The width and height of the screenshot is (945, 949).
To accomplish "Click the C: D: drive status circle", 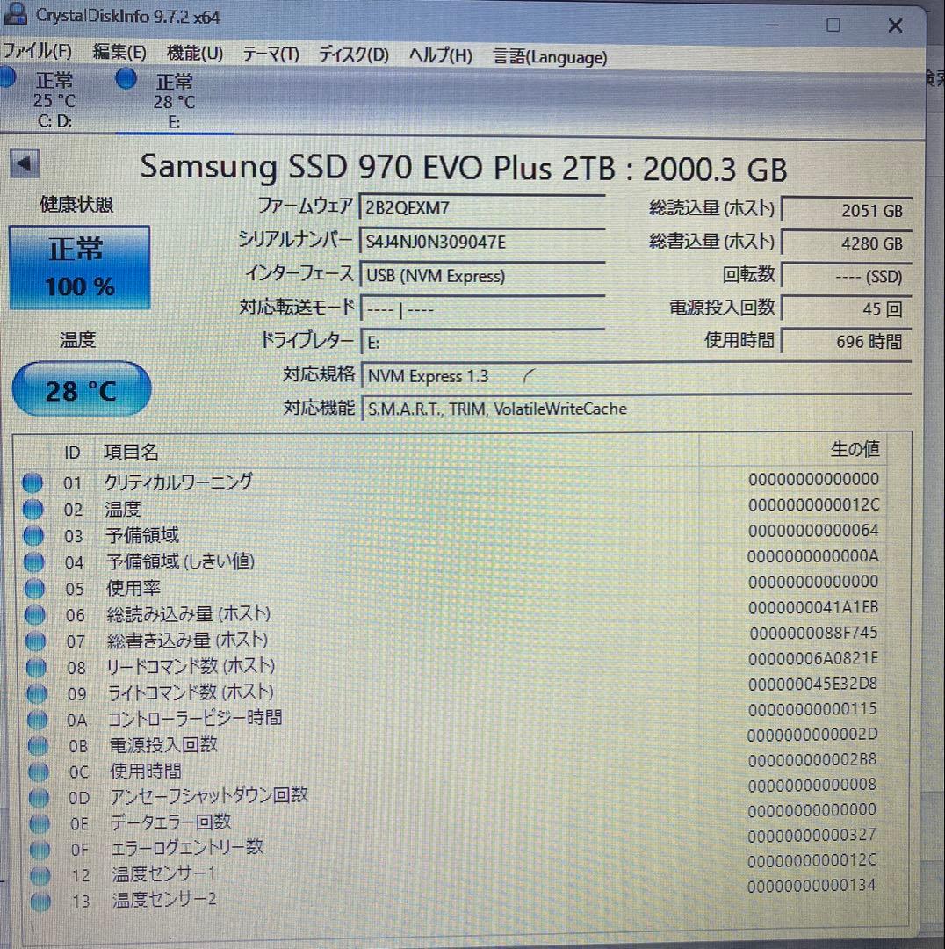I will point(8,77).
